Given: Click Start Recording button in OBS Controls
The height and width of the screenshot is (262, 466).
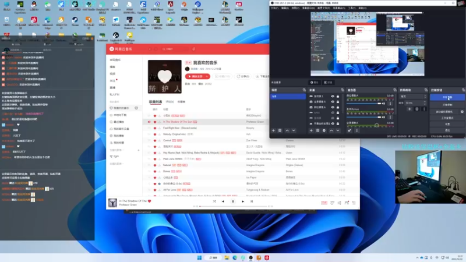Looking at the screenshot, I should click(x=447, y=105).
